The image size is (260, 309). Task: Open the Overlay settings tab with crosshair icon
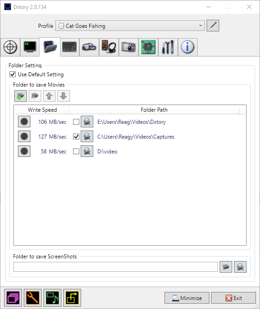pos(10,47)
